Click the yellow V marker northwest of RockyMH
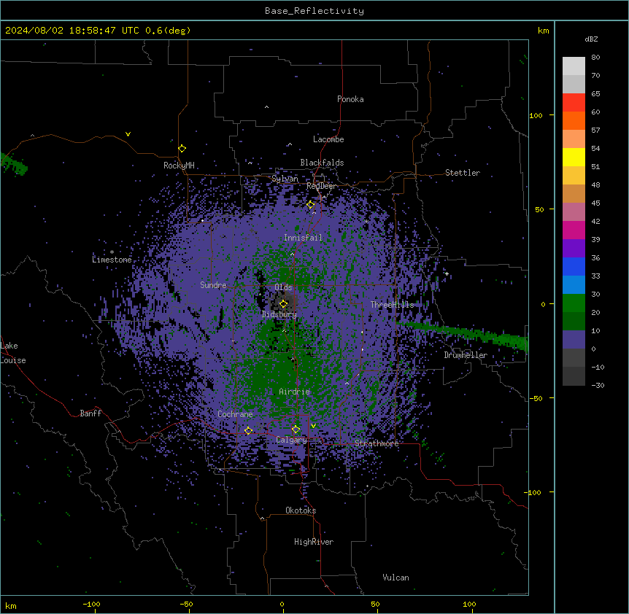The width and height of the screenshot is (629, 614). coord(128,134)
